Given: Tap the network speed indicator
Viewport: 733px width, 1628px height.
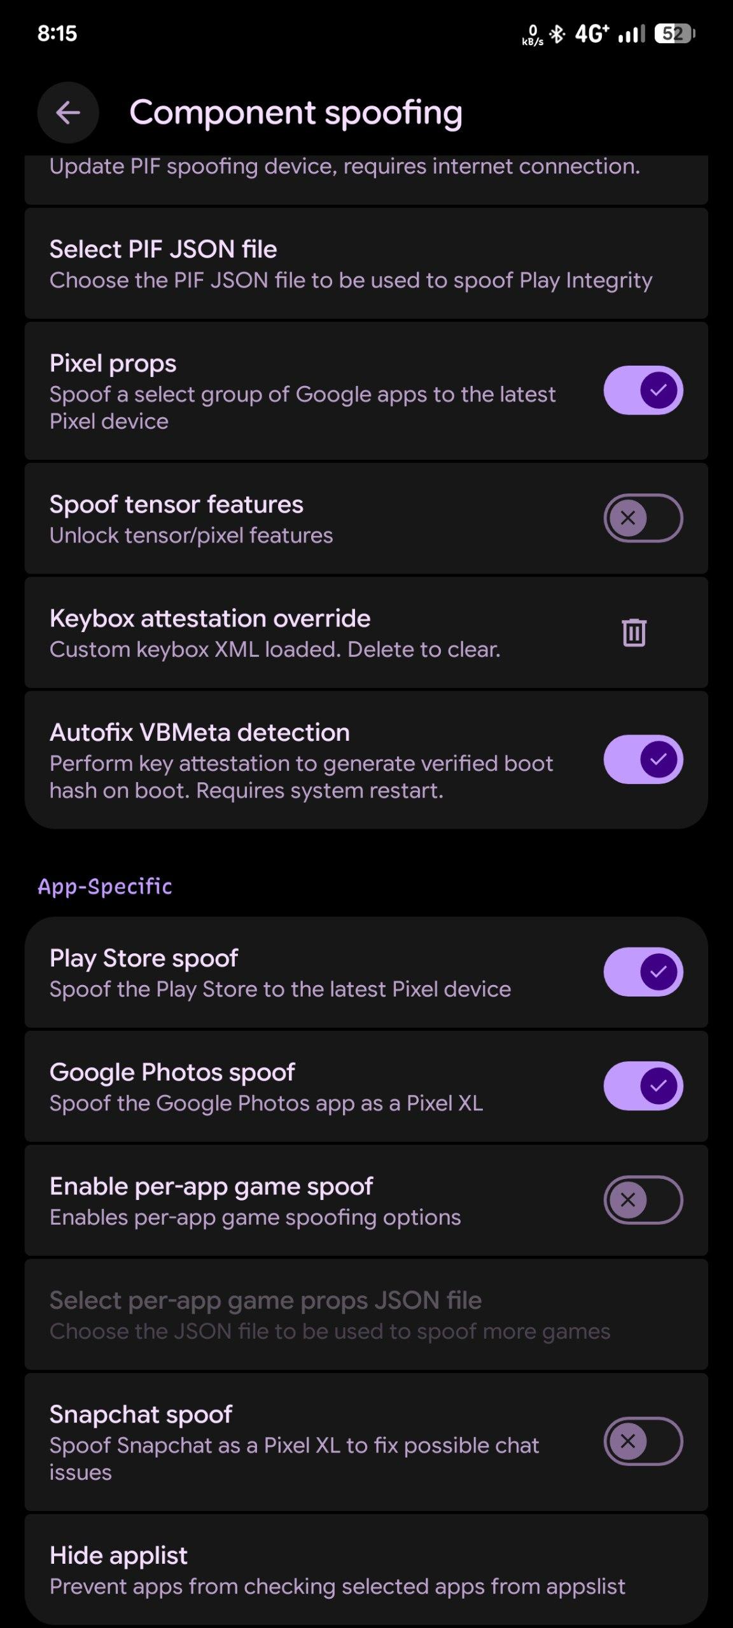Looking at the screenshot, I should (533, 35).
